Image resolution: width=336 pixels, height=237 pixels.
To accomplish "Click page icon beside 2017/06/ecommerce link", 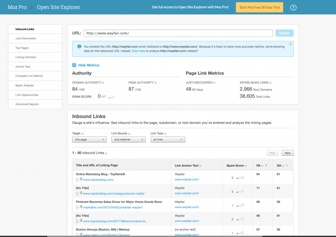I will [x=81, y=221].
